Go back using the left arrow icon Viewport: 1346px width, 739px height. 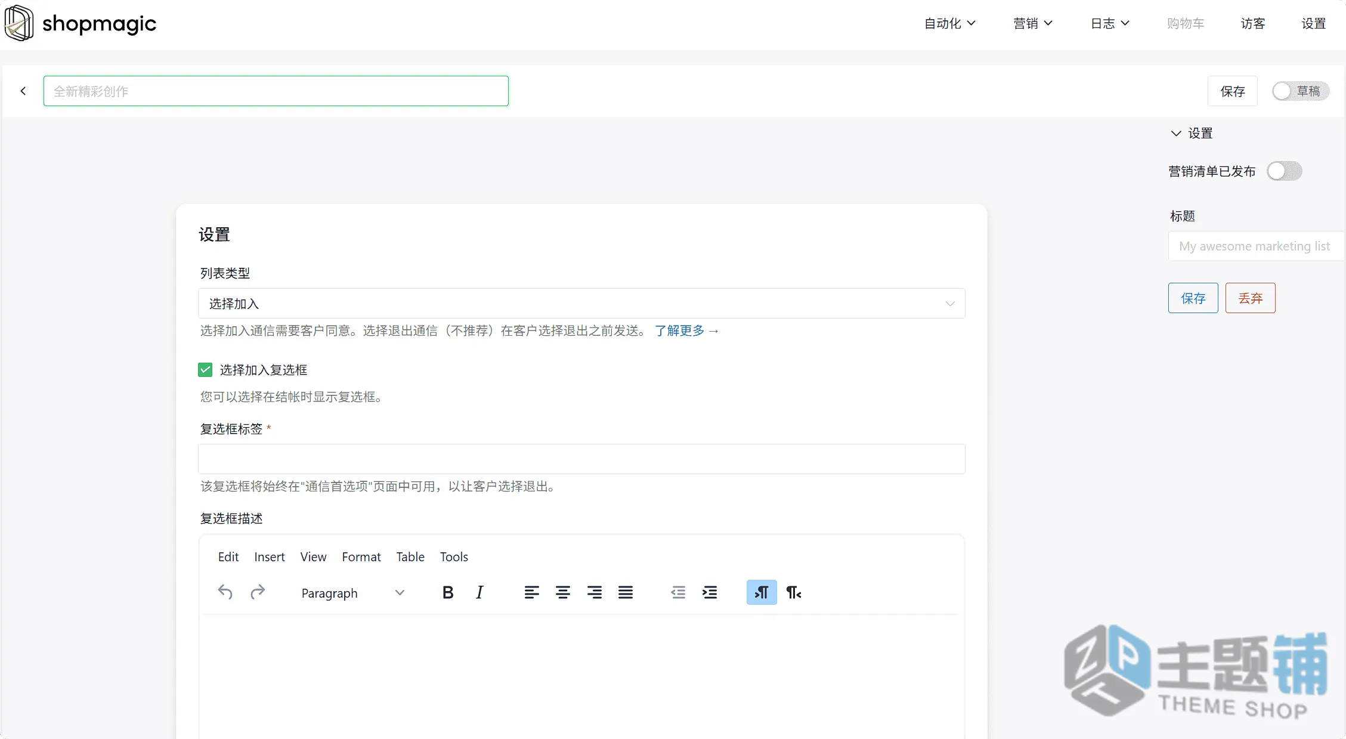click(x=23, y=91)
